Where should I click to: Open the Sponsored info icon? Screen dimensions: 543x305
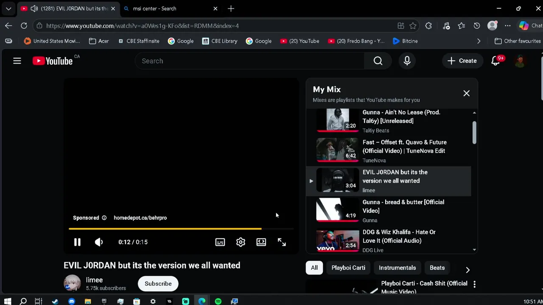pyautogui.click(x=104, y=218)
